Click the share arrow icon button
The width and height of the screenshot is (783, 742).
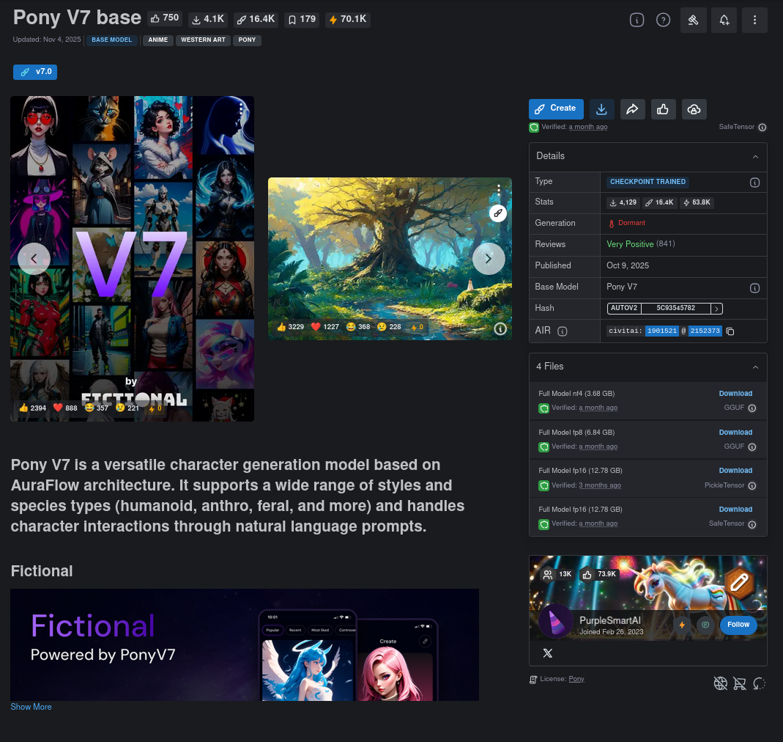[x=632, y=109]
